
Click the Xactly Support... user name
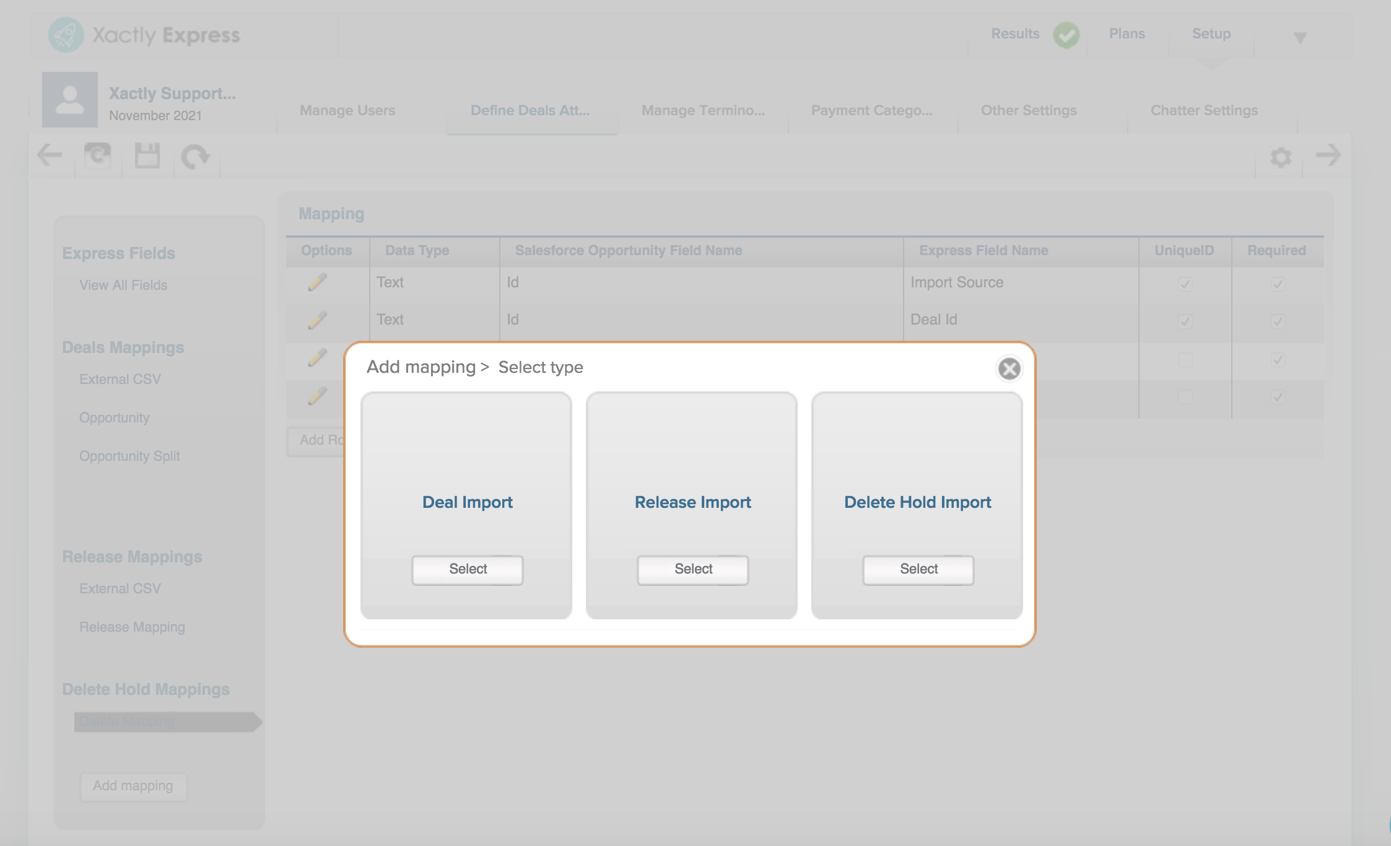point(172,94)
